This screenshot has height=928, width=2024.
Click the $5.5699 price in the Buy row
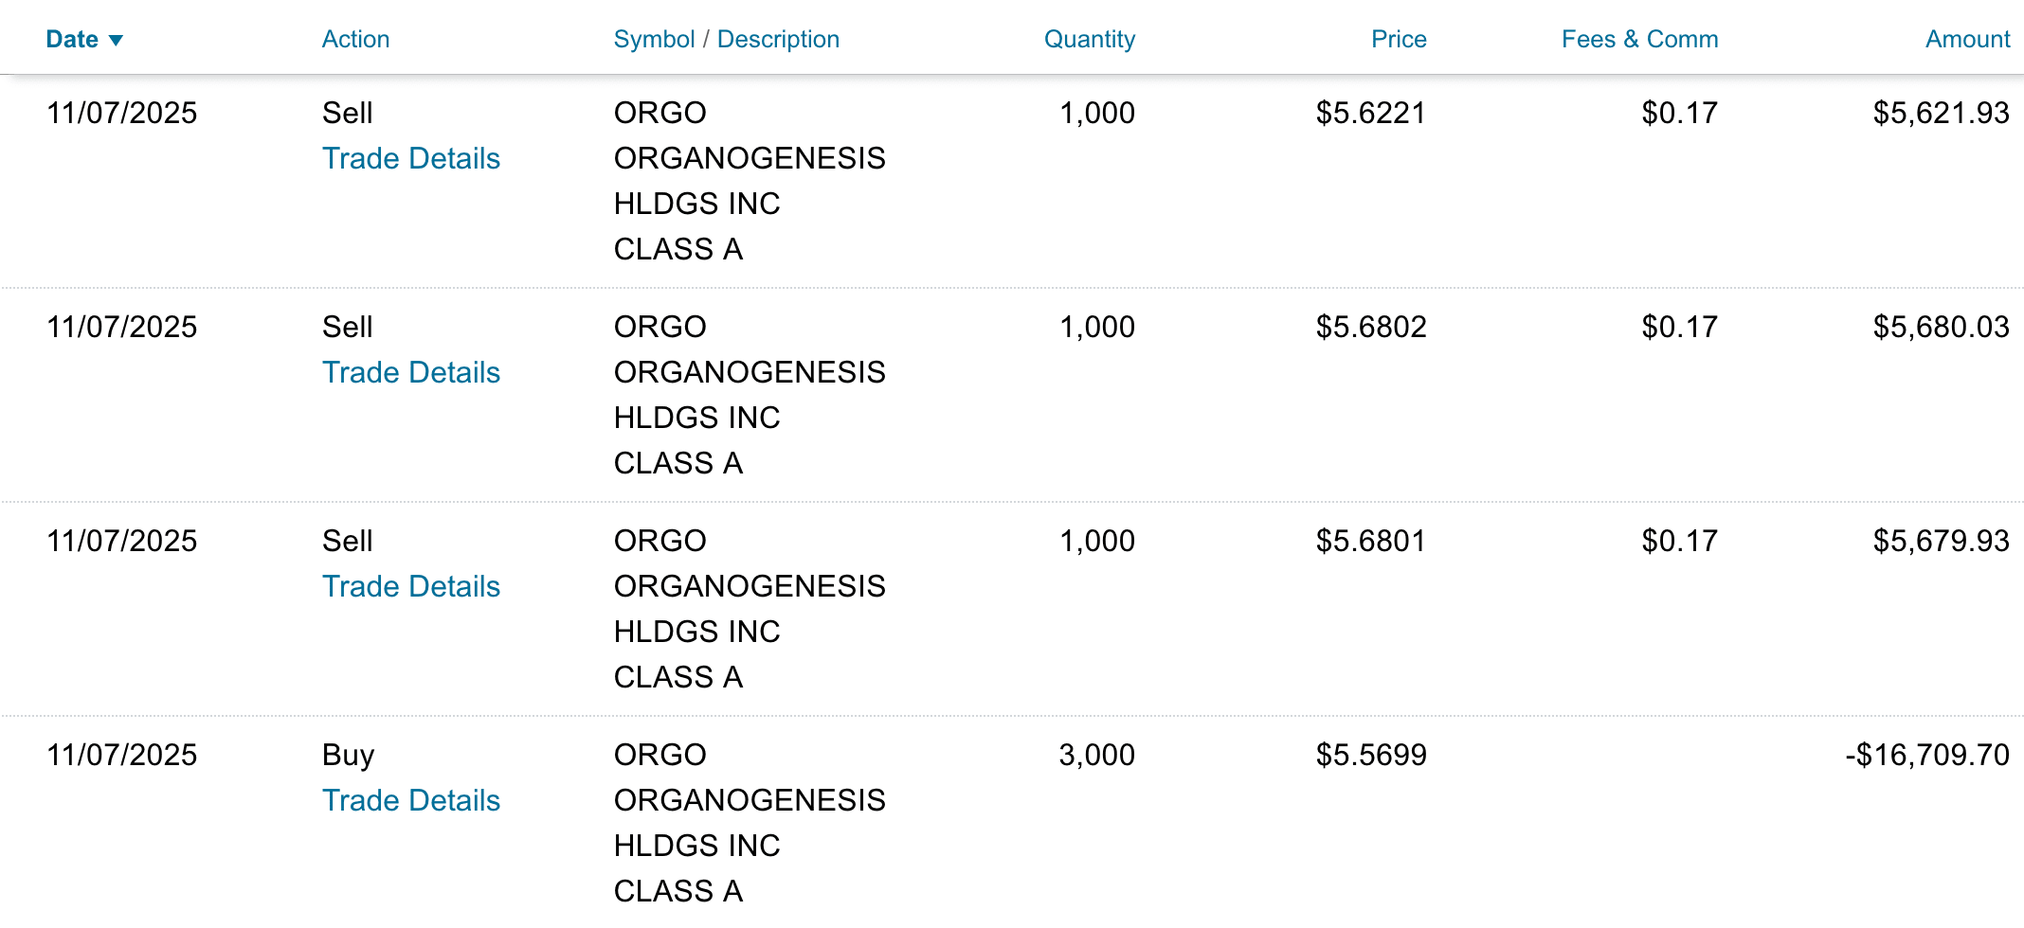click(x=1371, y=755)
